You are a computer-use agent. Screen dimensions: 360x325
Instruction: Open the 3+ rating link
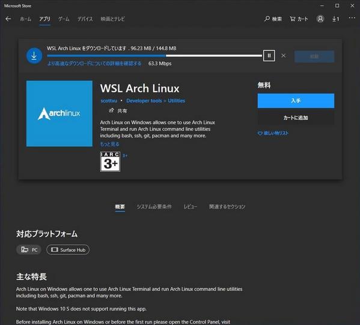124,156
